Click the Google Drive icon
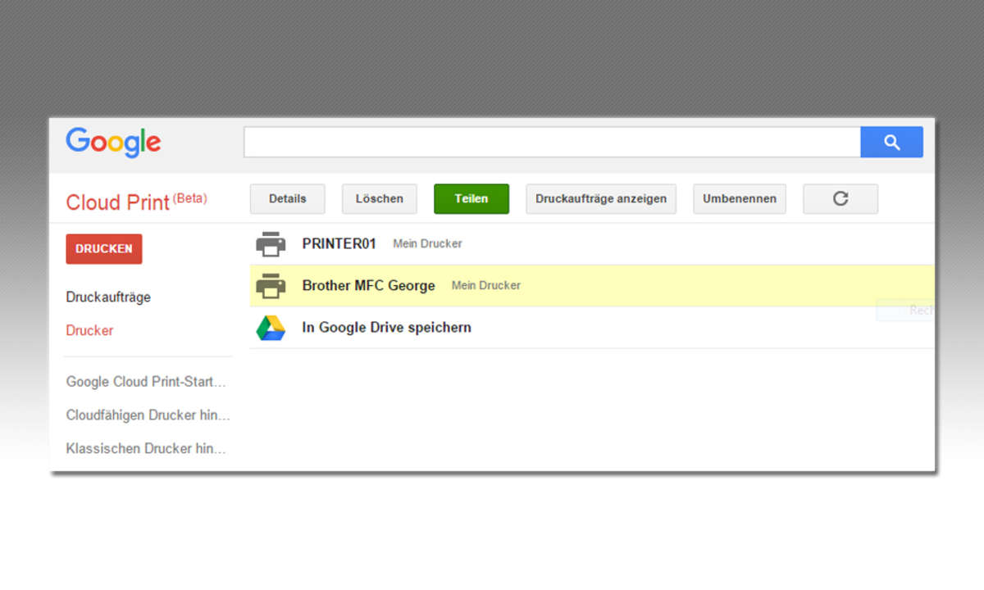 pos(271,328)
